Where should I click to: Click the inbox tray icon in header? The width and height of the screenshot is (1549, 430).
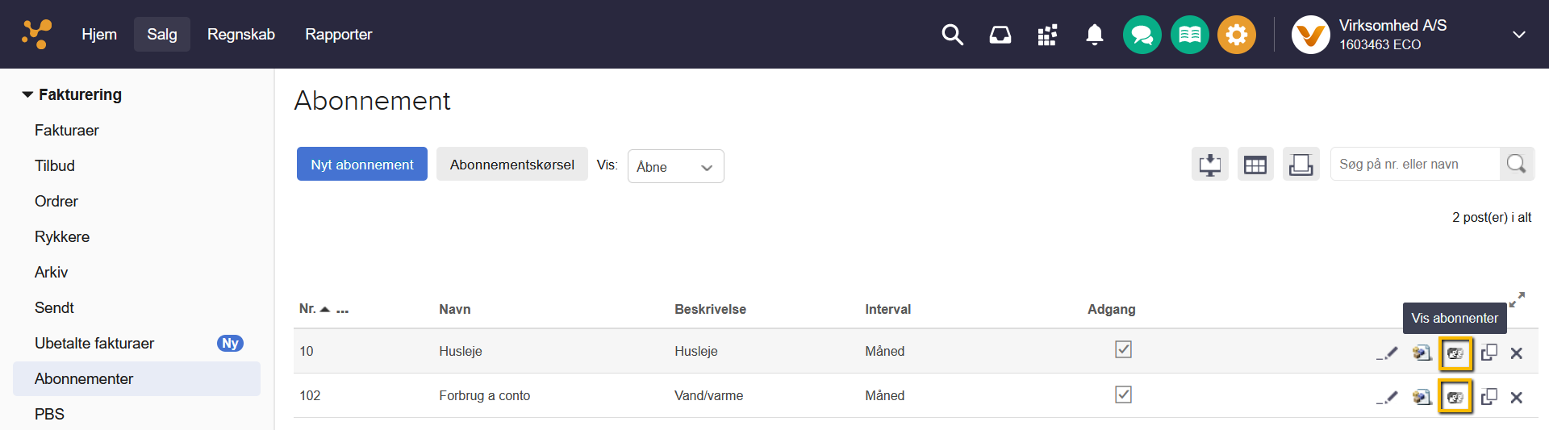coord(1000,35)
